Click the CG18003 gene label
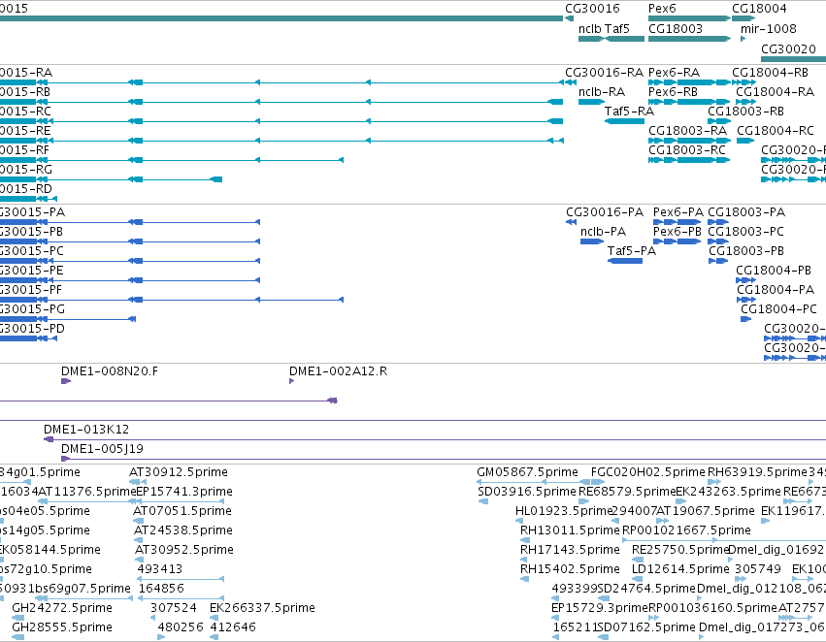The width and height of the screenshot is (826, 642). (x=676, y=28)
